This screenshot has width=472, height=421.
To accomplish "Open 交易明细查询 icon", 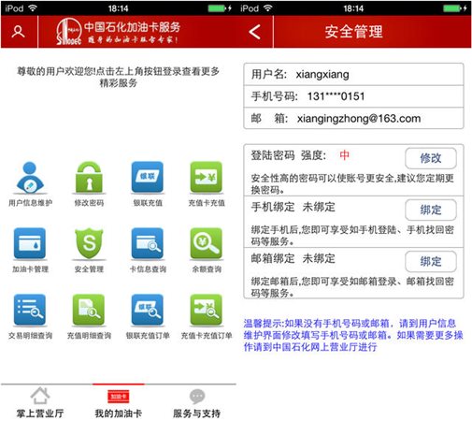I will coord(30,310).
